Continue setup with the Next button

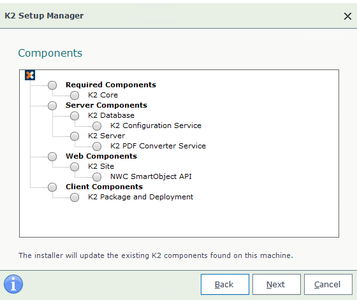[277, 284]
